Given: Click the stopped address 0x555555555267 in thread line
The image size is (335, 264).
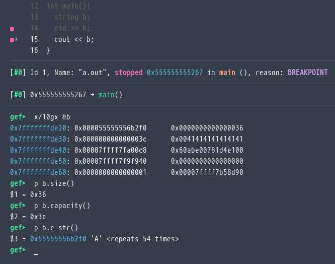Looking at the screenshot, I should click(x=175, y=73).
